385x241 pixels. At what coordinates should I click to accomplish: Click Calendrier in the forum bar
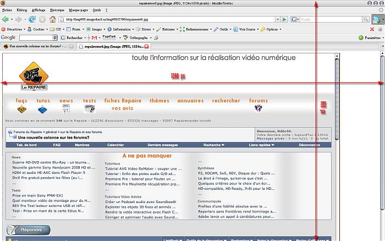point(116,145)
